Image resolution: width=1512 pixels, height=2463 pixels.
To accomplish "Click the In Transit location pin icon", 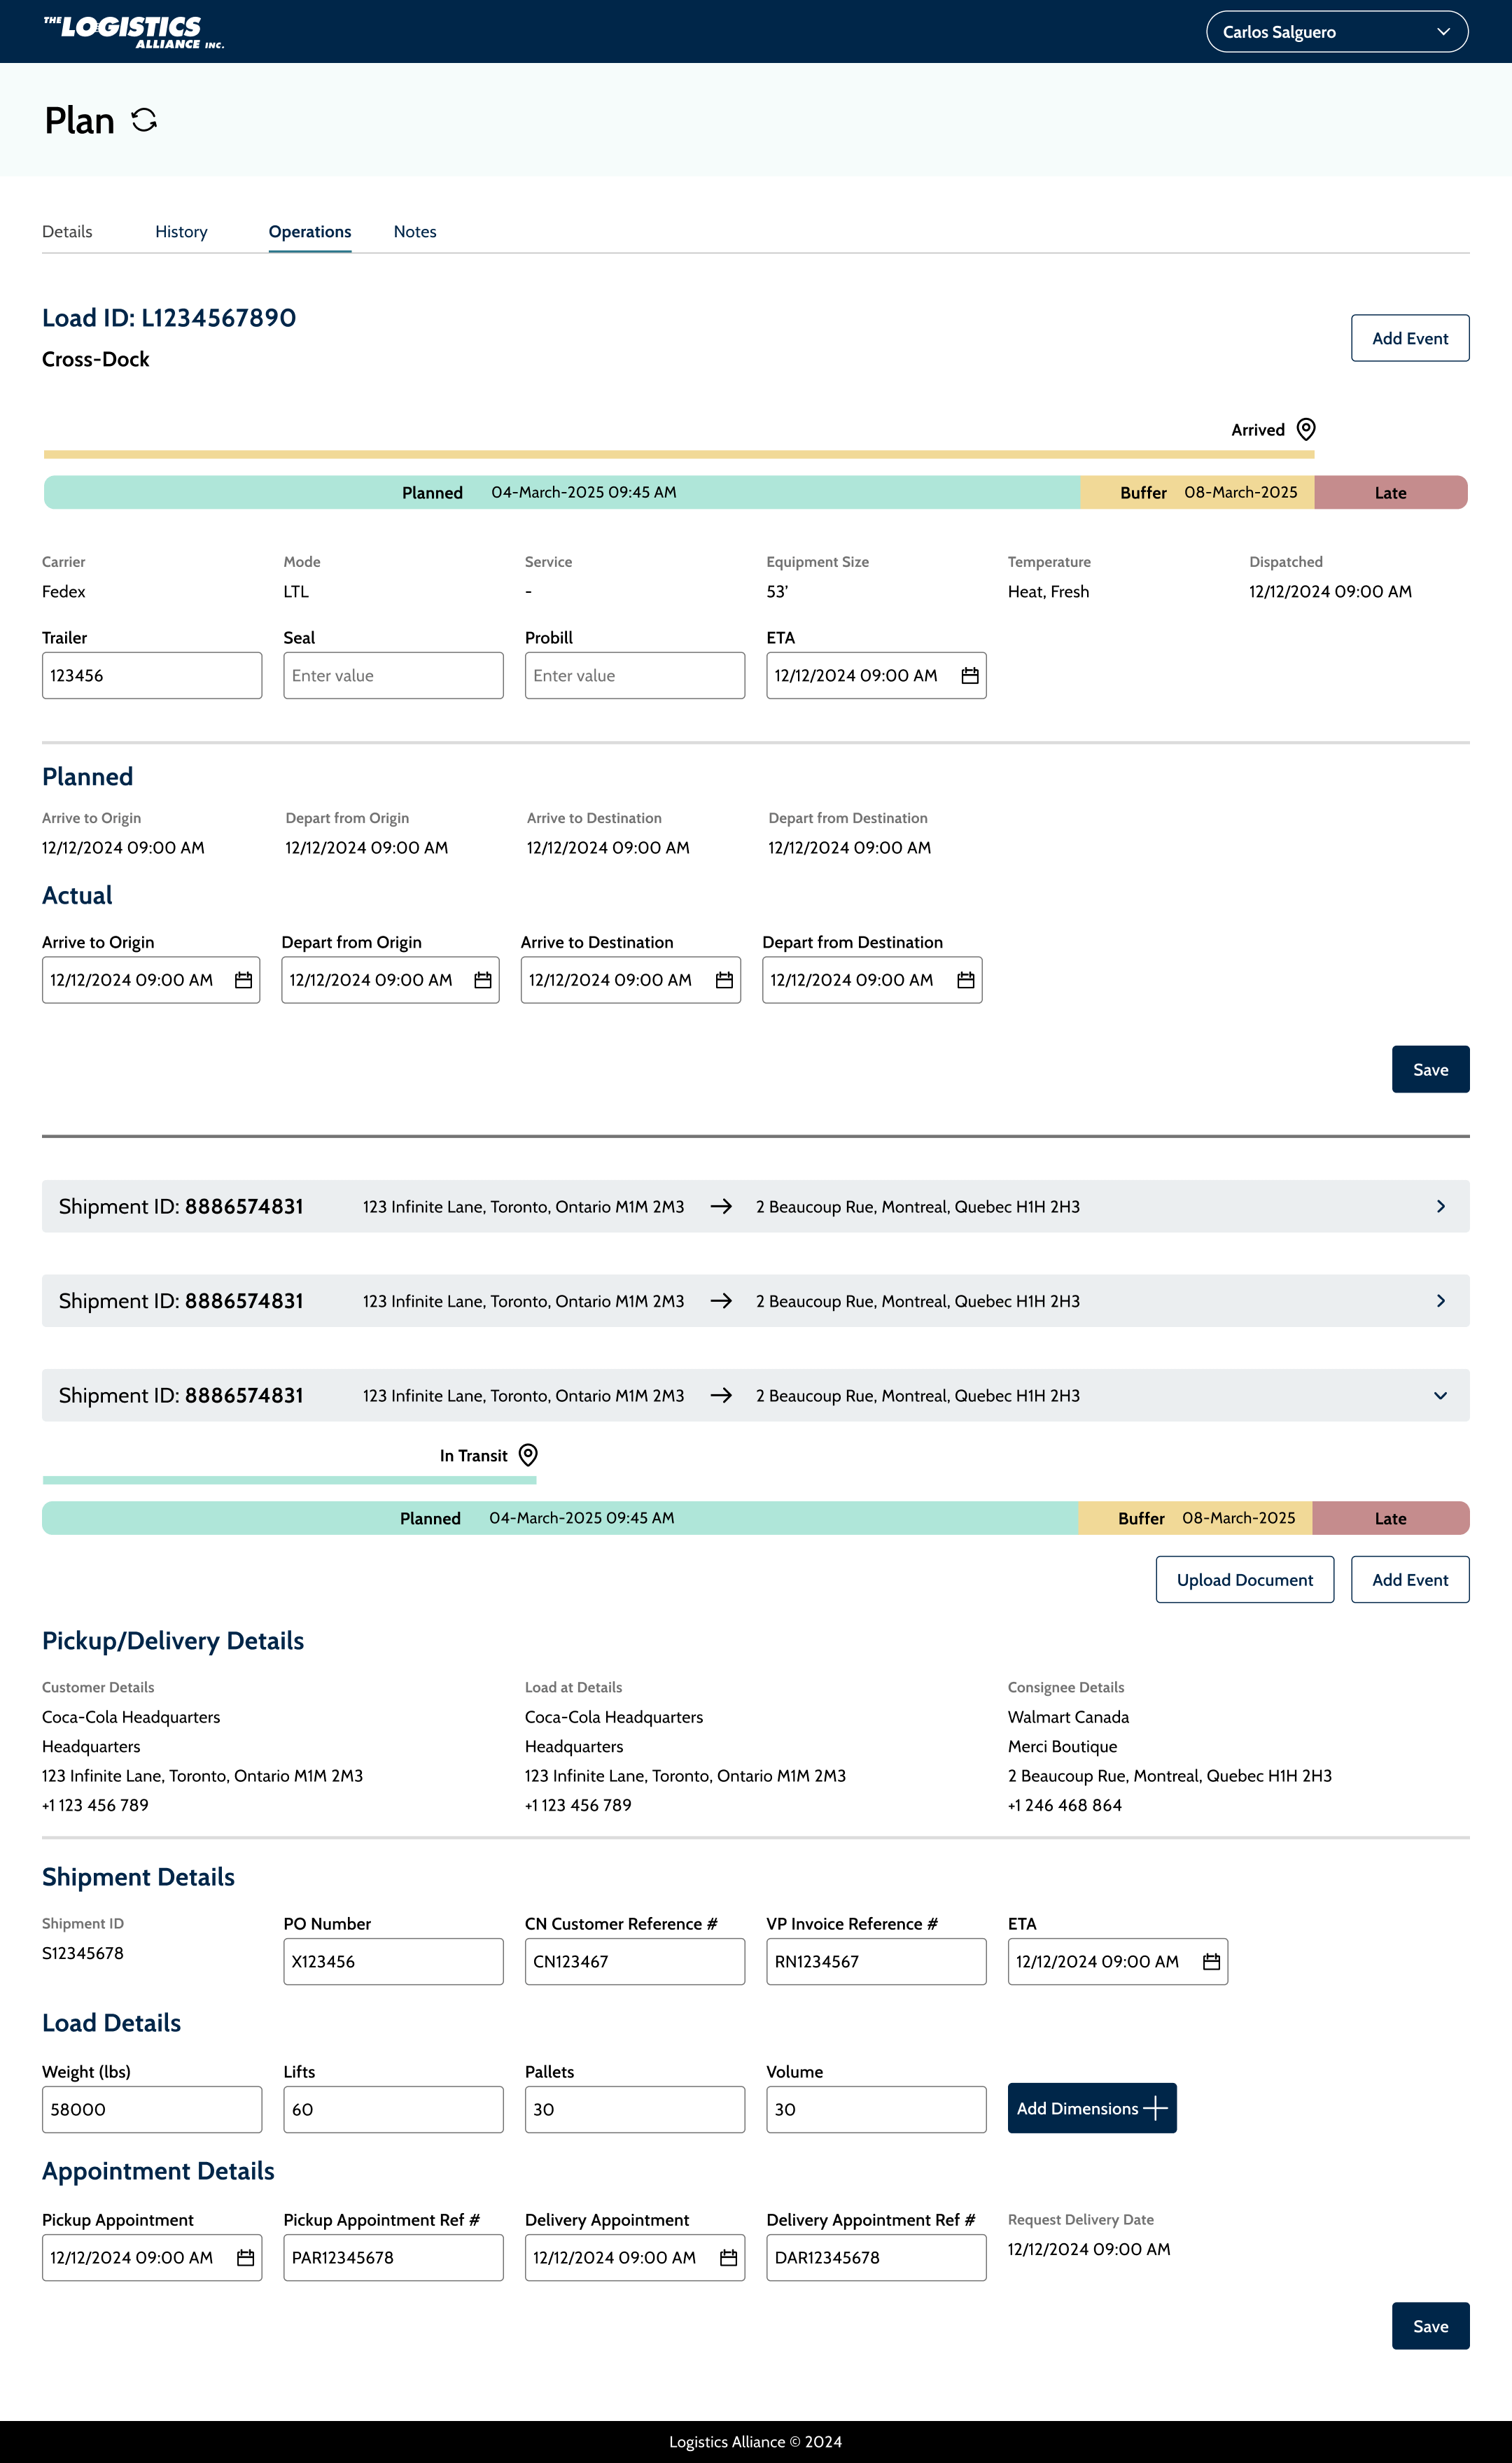I will [528, 1455].
